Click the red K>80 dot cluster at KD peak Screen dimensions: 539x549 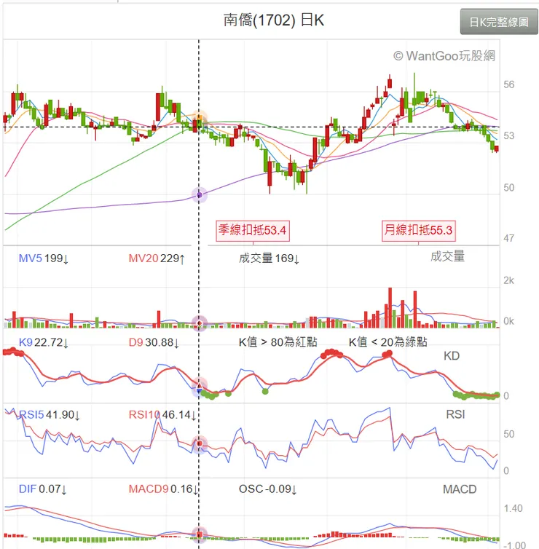334,353
